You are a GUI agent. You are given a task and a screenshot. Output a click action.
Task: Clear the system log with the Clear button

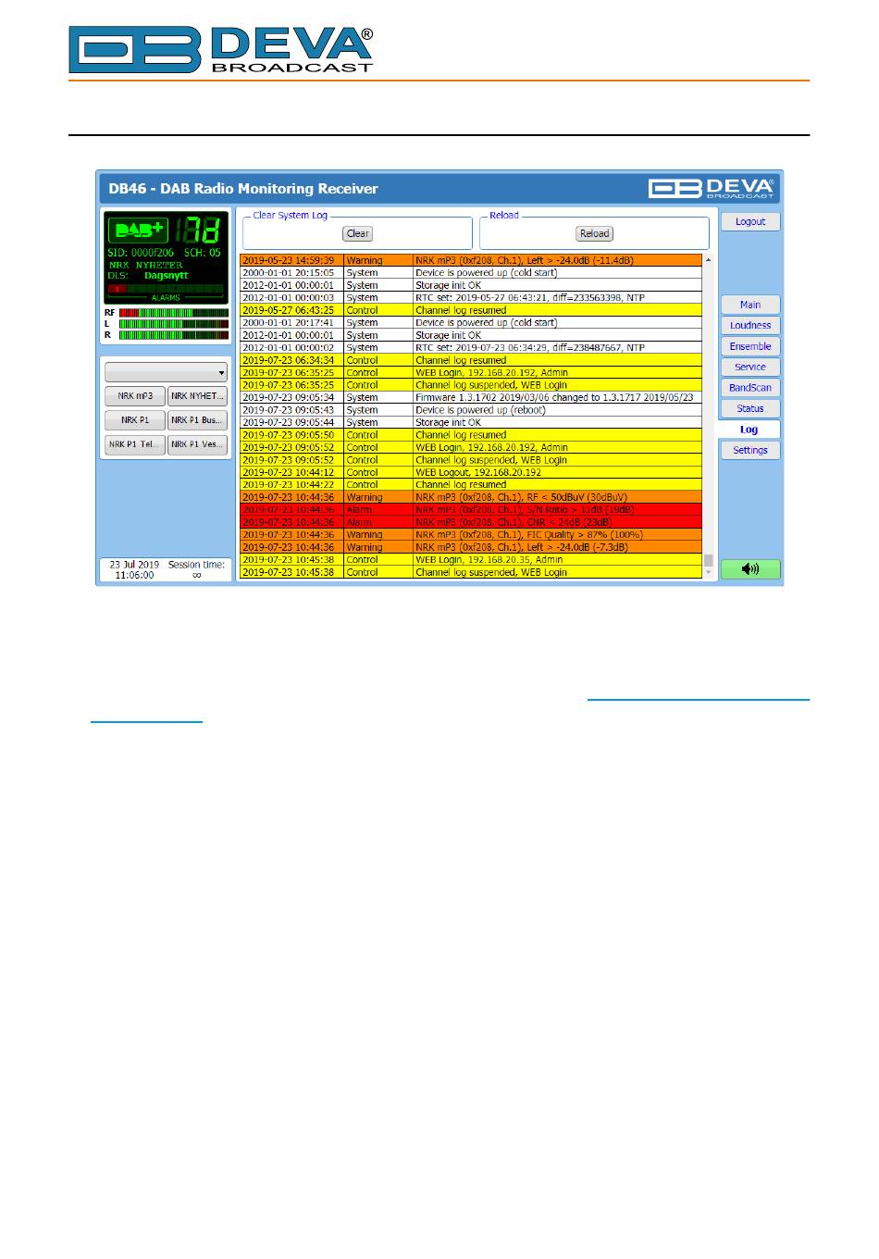click(x=358, y=233)
